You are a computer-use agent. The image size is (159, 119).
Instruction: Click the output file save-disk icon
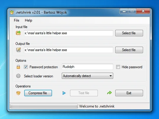pyautogui.click(x=18, y=50)
